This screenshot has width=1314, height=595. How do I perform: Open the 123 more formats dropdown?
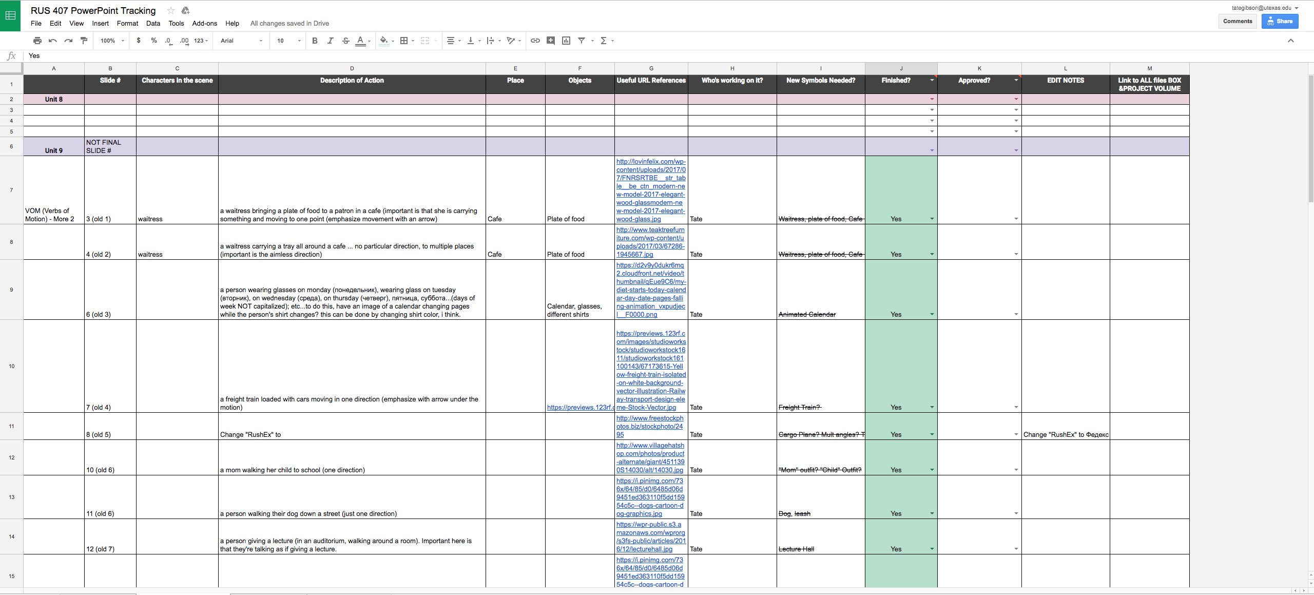point(201,41)
